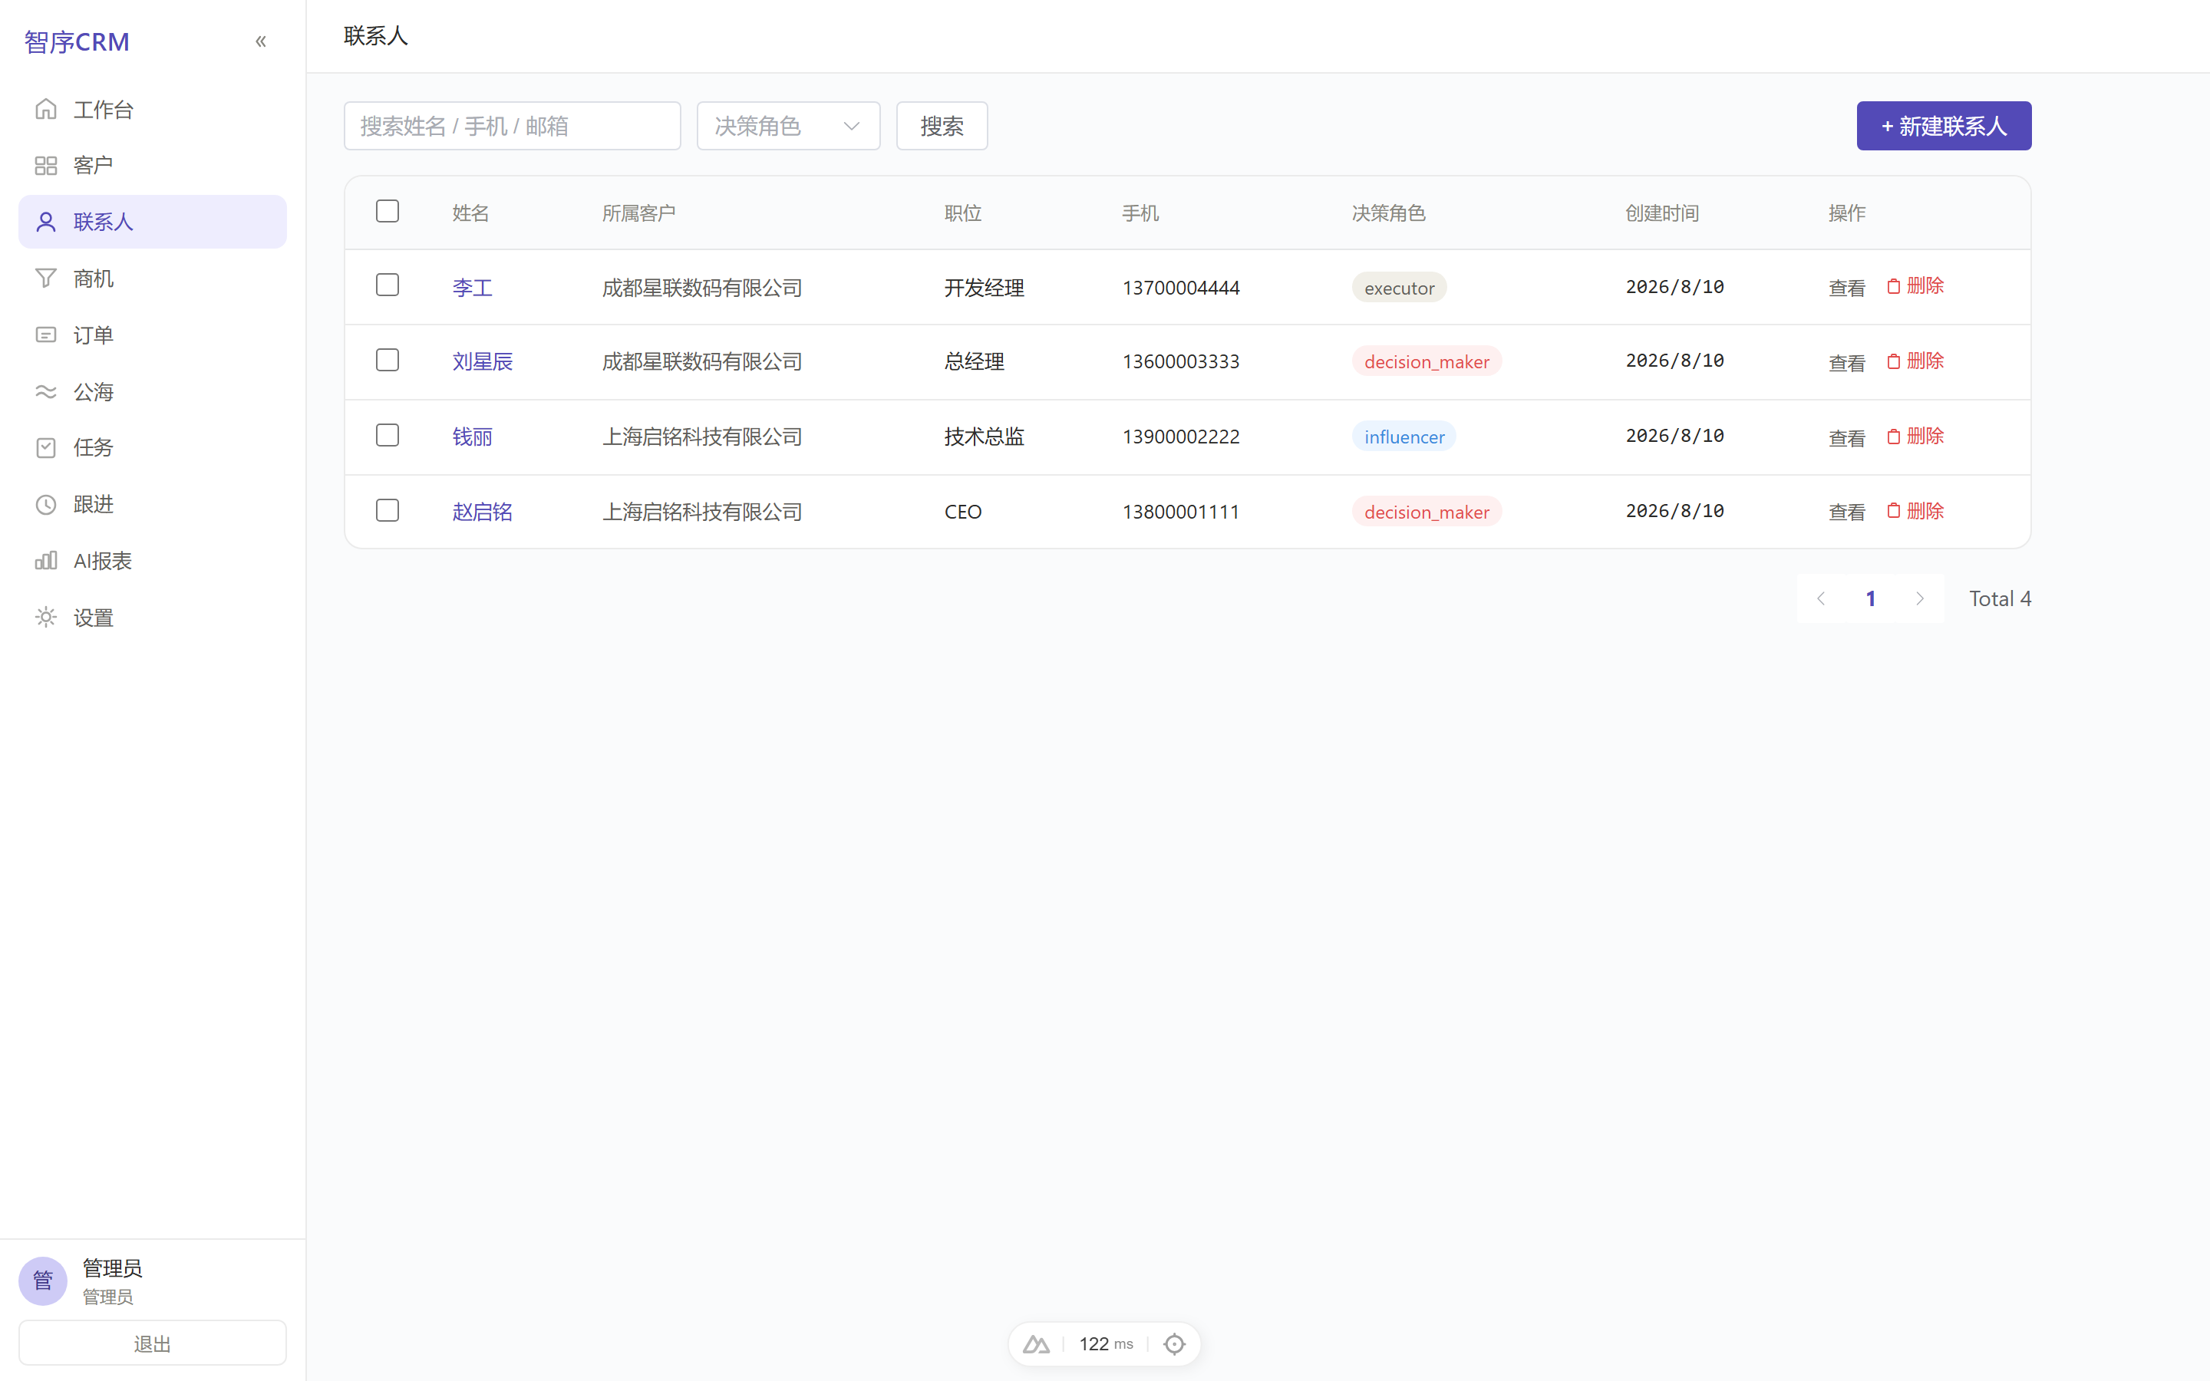Open contact 钱丽 name link
Viewport: 2210px width, 1381px height.
pyautogui.click(x=472, y=437)
